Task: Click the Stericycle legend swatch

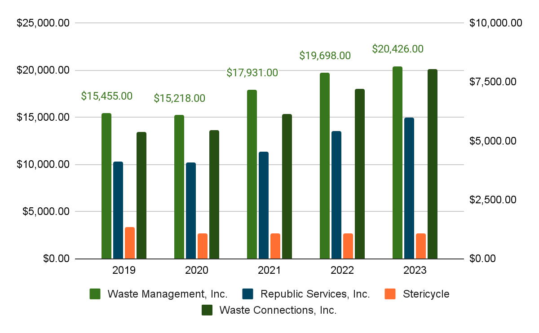Action: [x=390, y=294]
